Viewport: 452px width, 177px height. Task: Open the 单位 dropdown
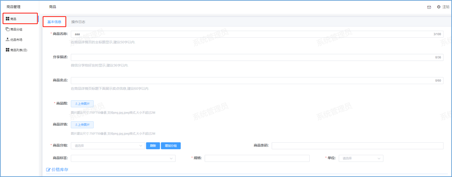[361, 158]
